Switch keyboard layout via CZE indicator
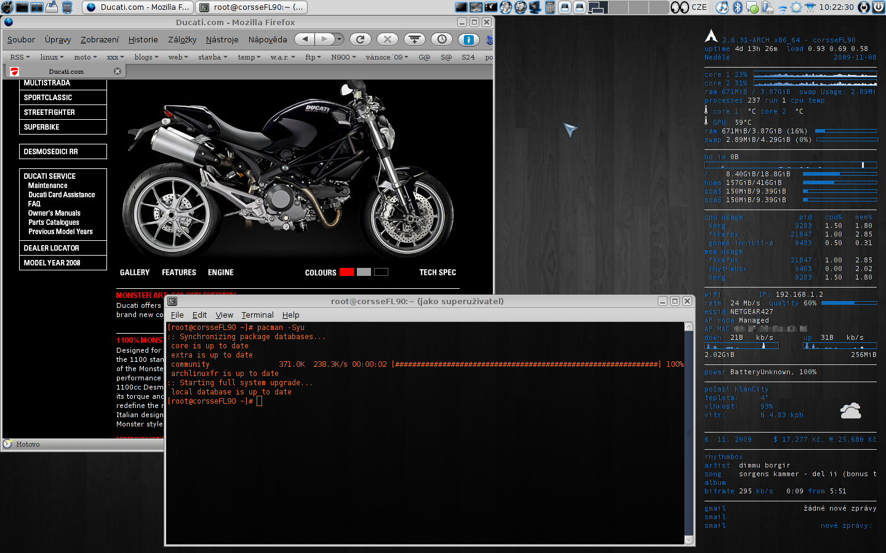Screen dimensions: 886x553 tap(699, 7)
